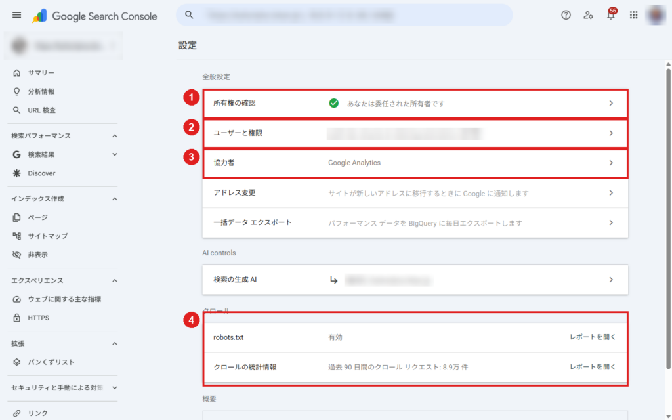This screenshot has height=420, width=672.
Task: Click Google Analytics text in 協力者 row
Action: point(354,163)
